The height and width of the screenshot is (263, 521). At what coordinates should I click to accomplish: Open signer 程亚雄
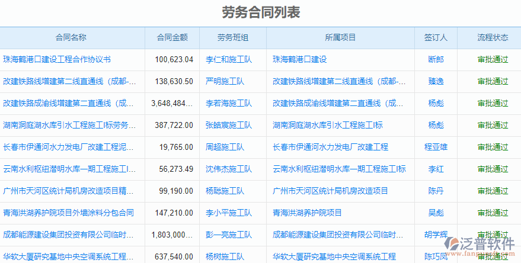tap(436, 147)
